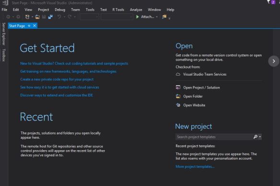Screen dimensions: 280x186
Task: Open 'Discover ways to extend' IDE link
Action: pos(57,95)
